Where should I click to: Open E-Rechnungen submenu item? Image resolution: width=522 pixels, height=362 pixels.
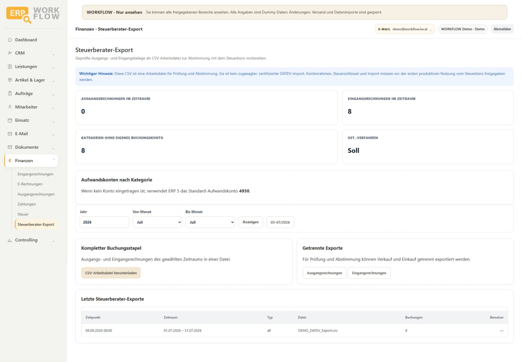click(30, 184)
